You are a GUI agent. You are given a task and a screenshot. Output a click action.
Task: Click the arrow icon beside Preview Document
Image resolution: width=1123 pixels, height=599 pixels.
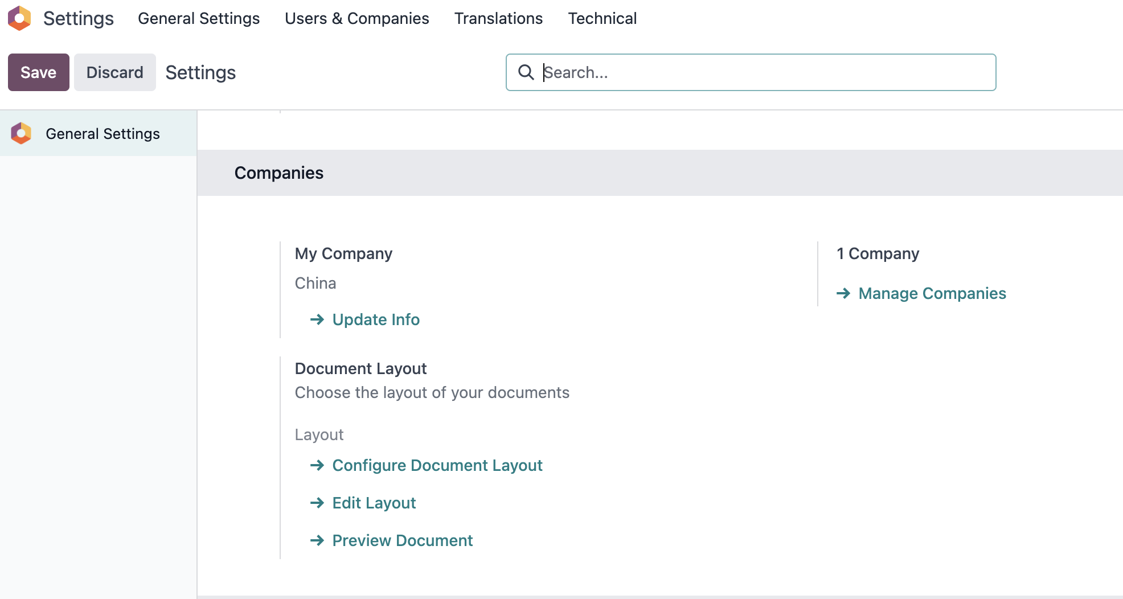pyautogui.click(x=317, y=540)
